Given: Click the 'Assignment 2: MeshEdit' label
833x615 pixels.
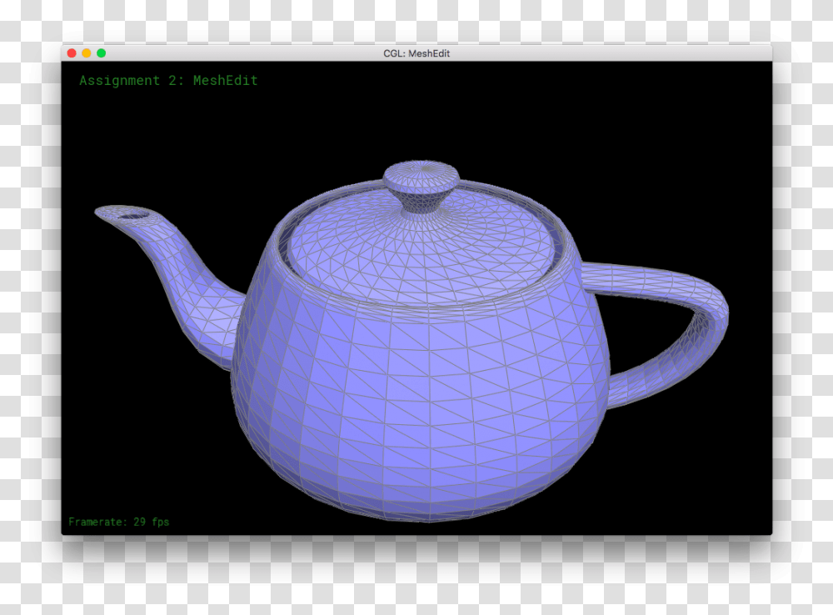Looking at the screenshot, I should (x=168, y=81).
